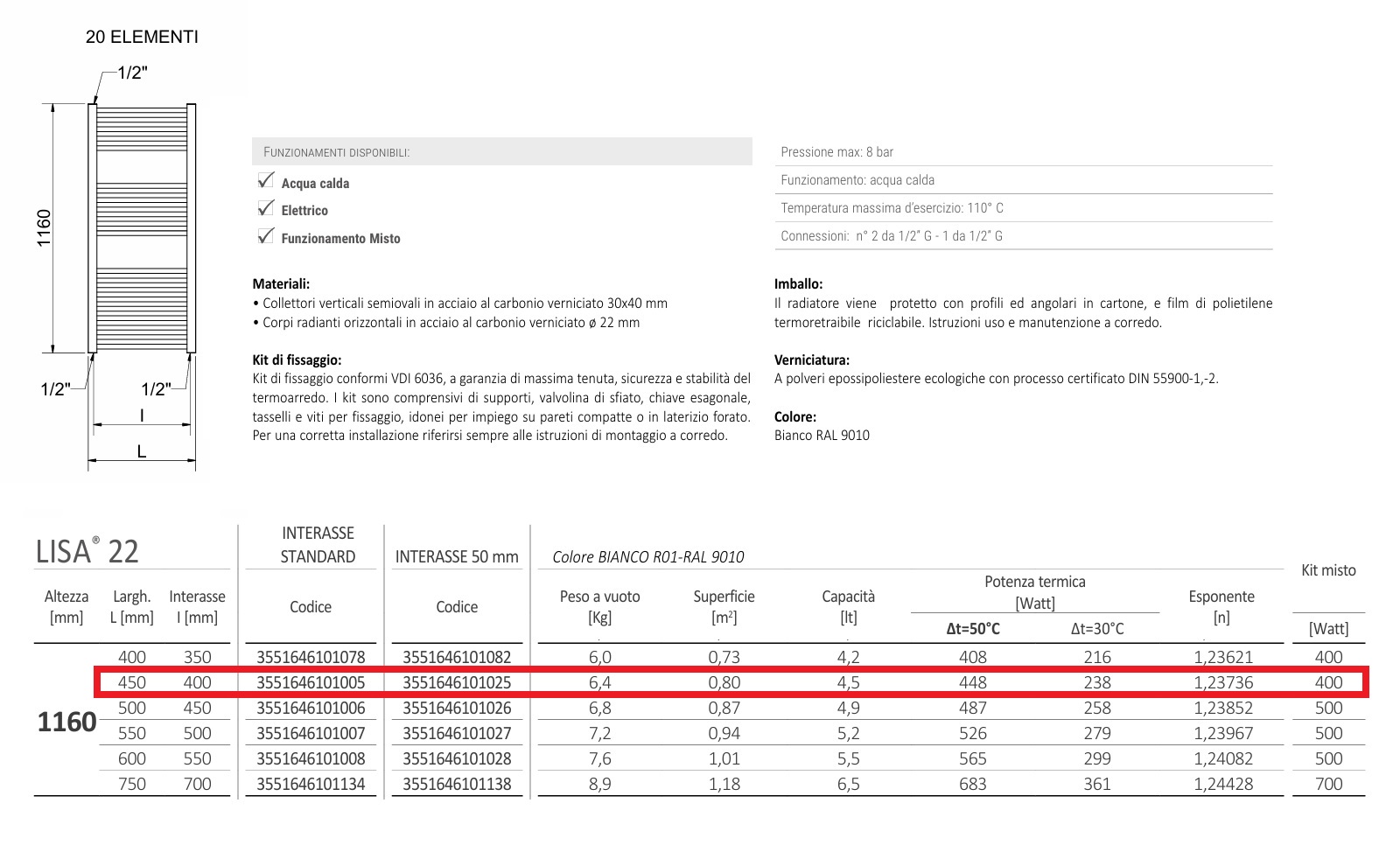This screenshot has width=1400, height=845.
Task: Click the exponent value 1,23736
Action: (x=1223, y=682)
